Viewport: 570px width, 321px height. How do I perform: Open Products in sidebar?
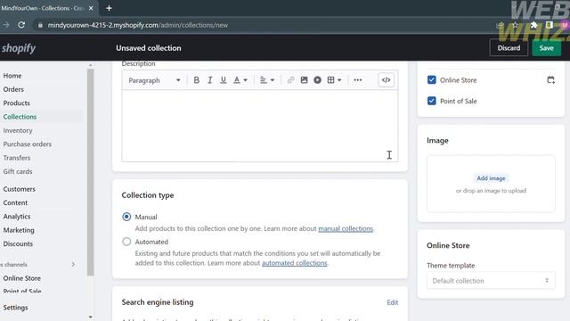16,103
